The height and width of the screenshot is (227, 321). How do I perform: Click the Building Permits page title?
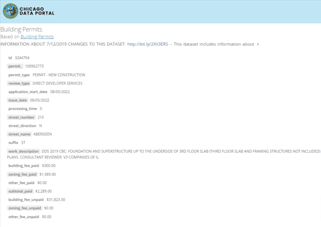(21, 30)
